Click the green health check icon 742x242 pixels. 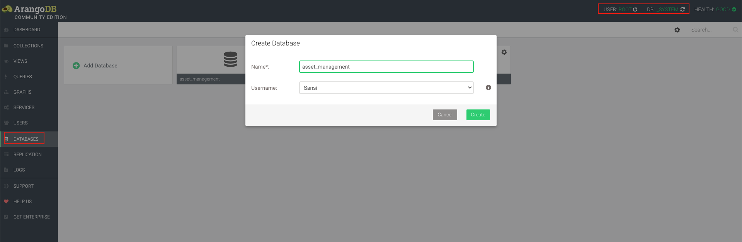734,9
